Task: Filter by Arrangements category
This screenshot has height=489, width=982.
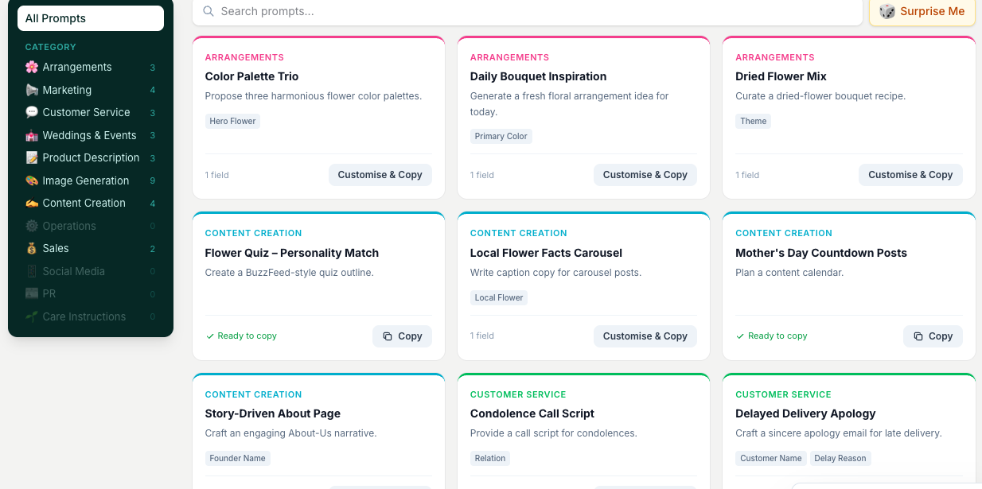Action: 91,68
